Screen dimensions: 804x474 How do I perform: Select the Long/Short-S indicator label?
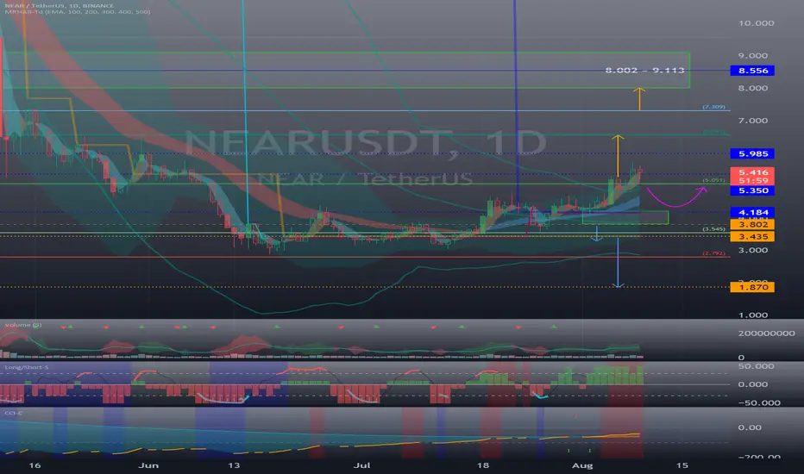(x=27, y=367)
